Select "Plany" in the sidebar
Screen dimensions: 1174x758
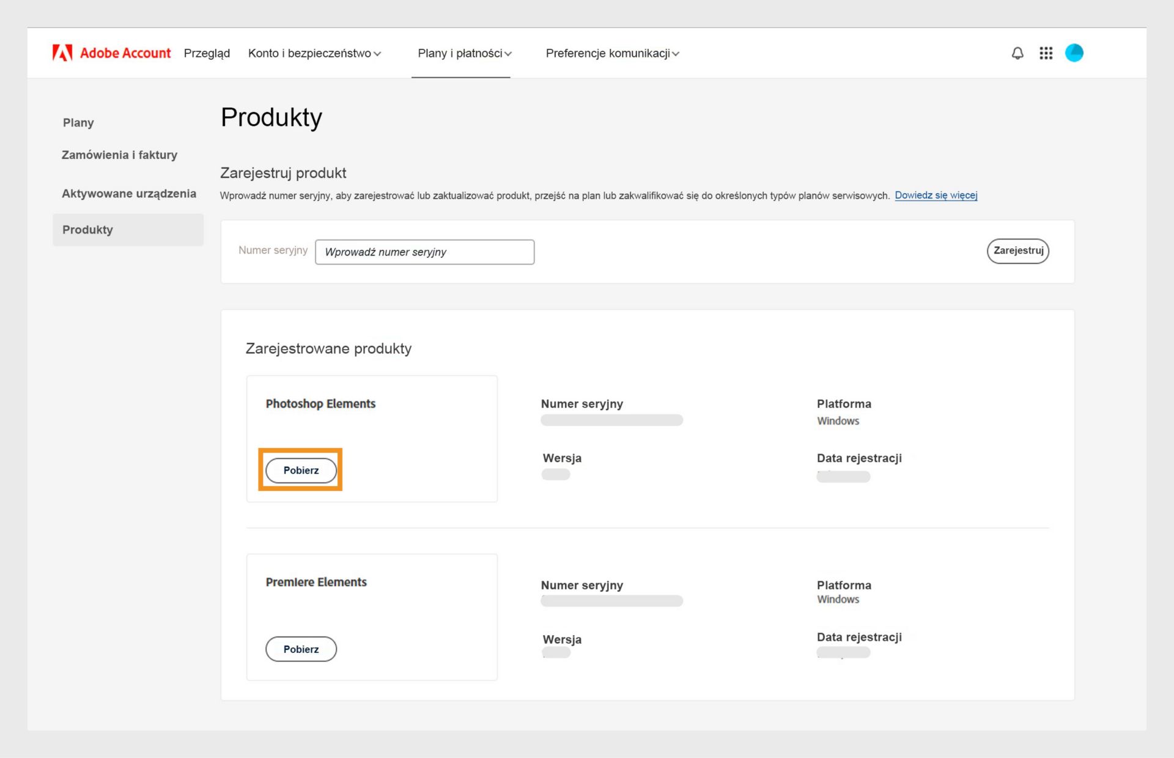[x=78, y=122]
